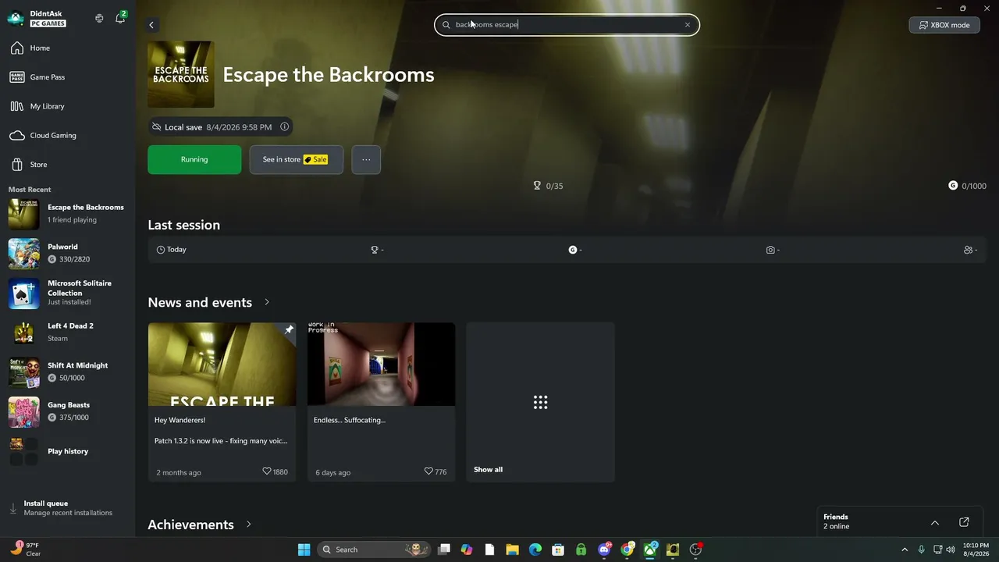Launch Microsoft Edge from the taskbar

click(x=535, y=550)
